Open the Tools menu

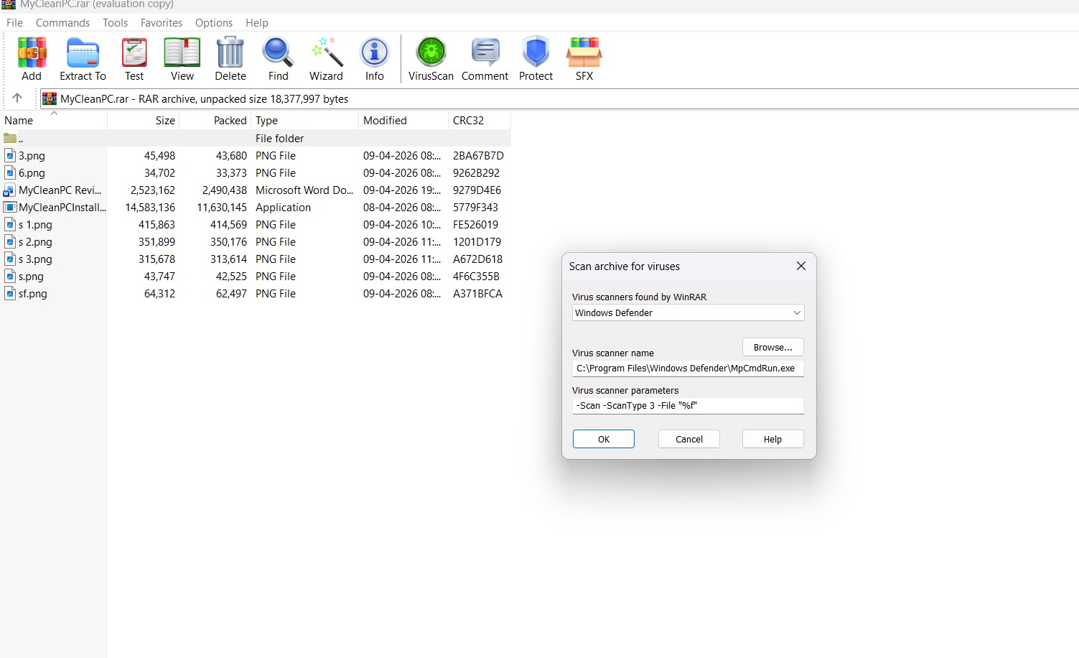(115, 22)
